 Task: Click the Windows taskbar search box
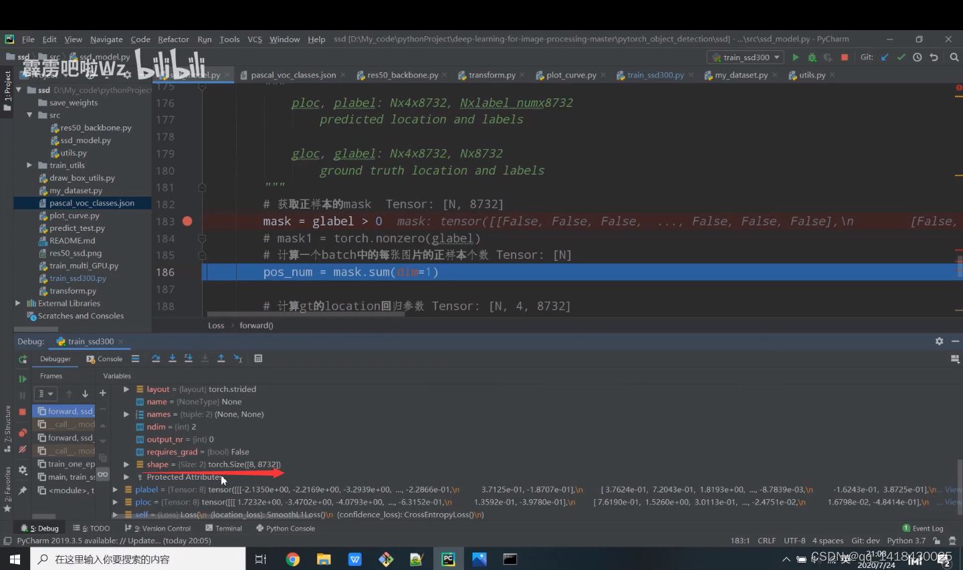[138, 559]
